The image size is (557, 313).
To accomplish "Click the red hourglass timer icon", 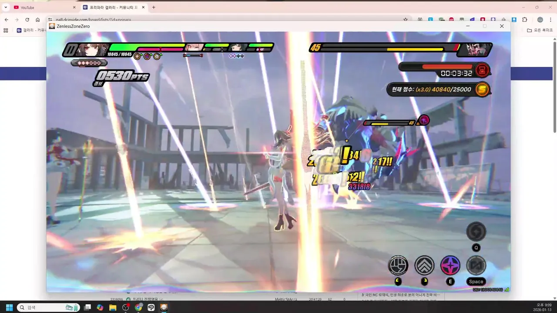I will click(482, 70).
